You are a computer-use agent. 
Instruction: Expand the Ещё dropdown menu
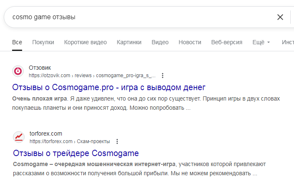261,42
